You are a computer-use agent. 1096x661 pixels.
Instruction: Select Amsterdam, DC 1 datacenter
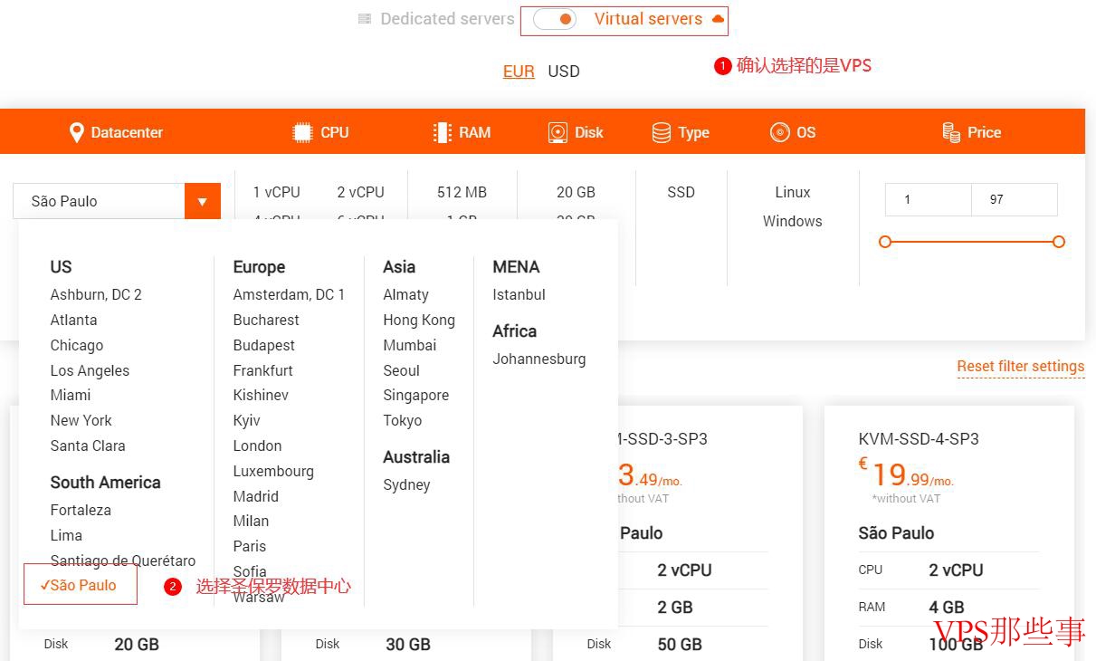[289, 294]
